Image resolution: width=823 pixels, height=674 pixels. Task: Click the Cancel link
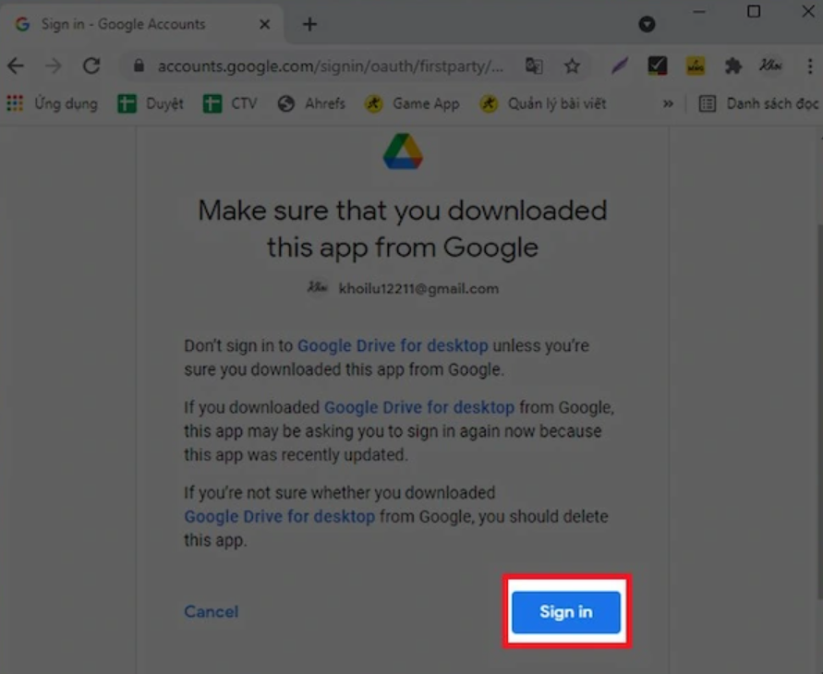tap(211, 611)
